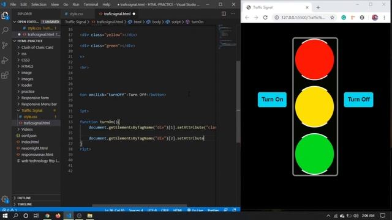
Task: Collapse the Open Editors section
Action: tap(37, 22)
